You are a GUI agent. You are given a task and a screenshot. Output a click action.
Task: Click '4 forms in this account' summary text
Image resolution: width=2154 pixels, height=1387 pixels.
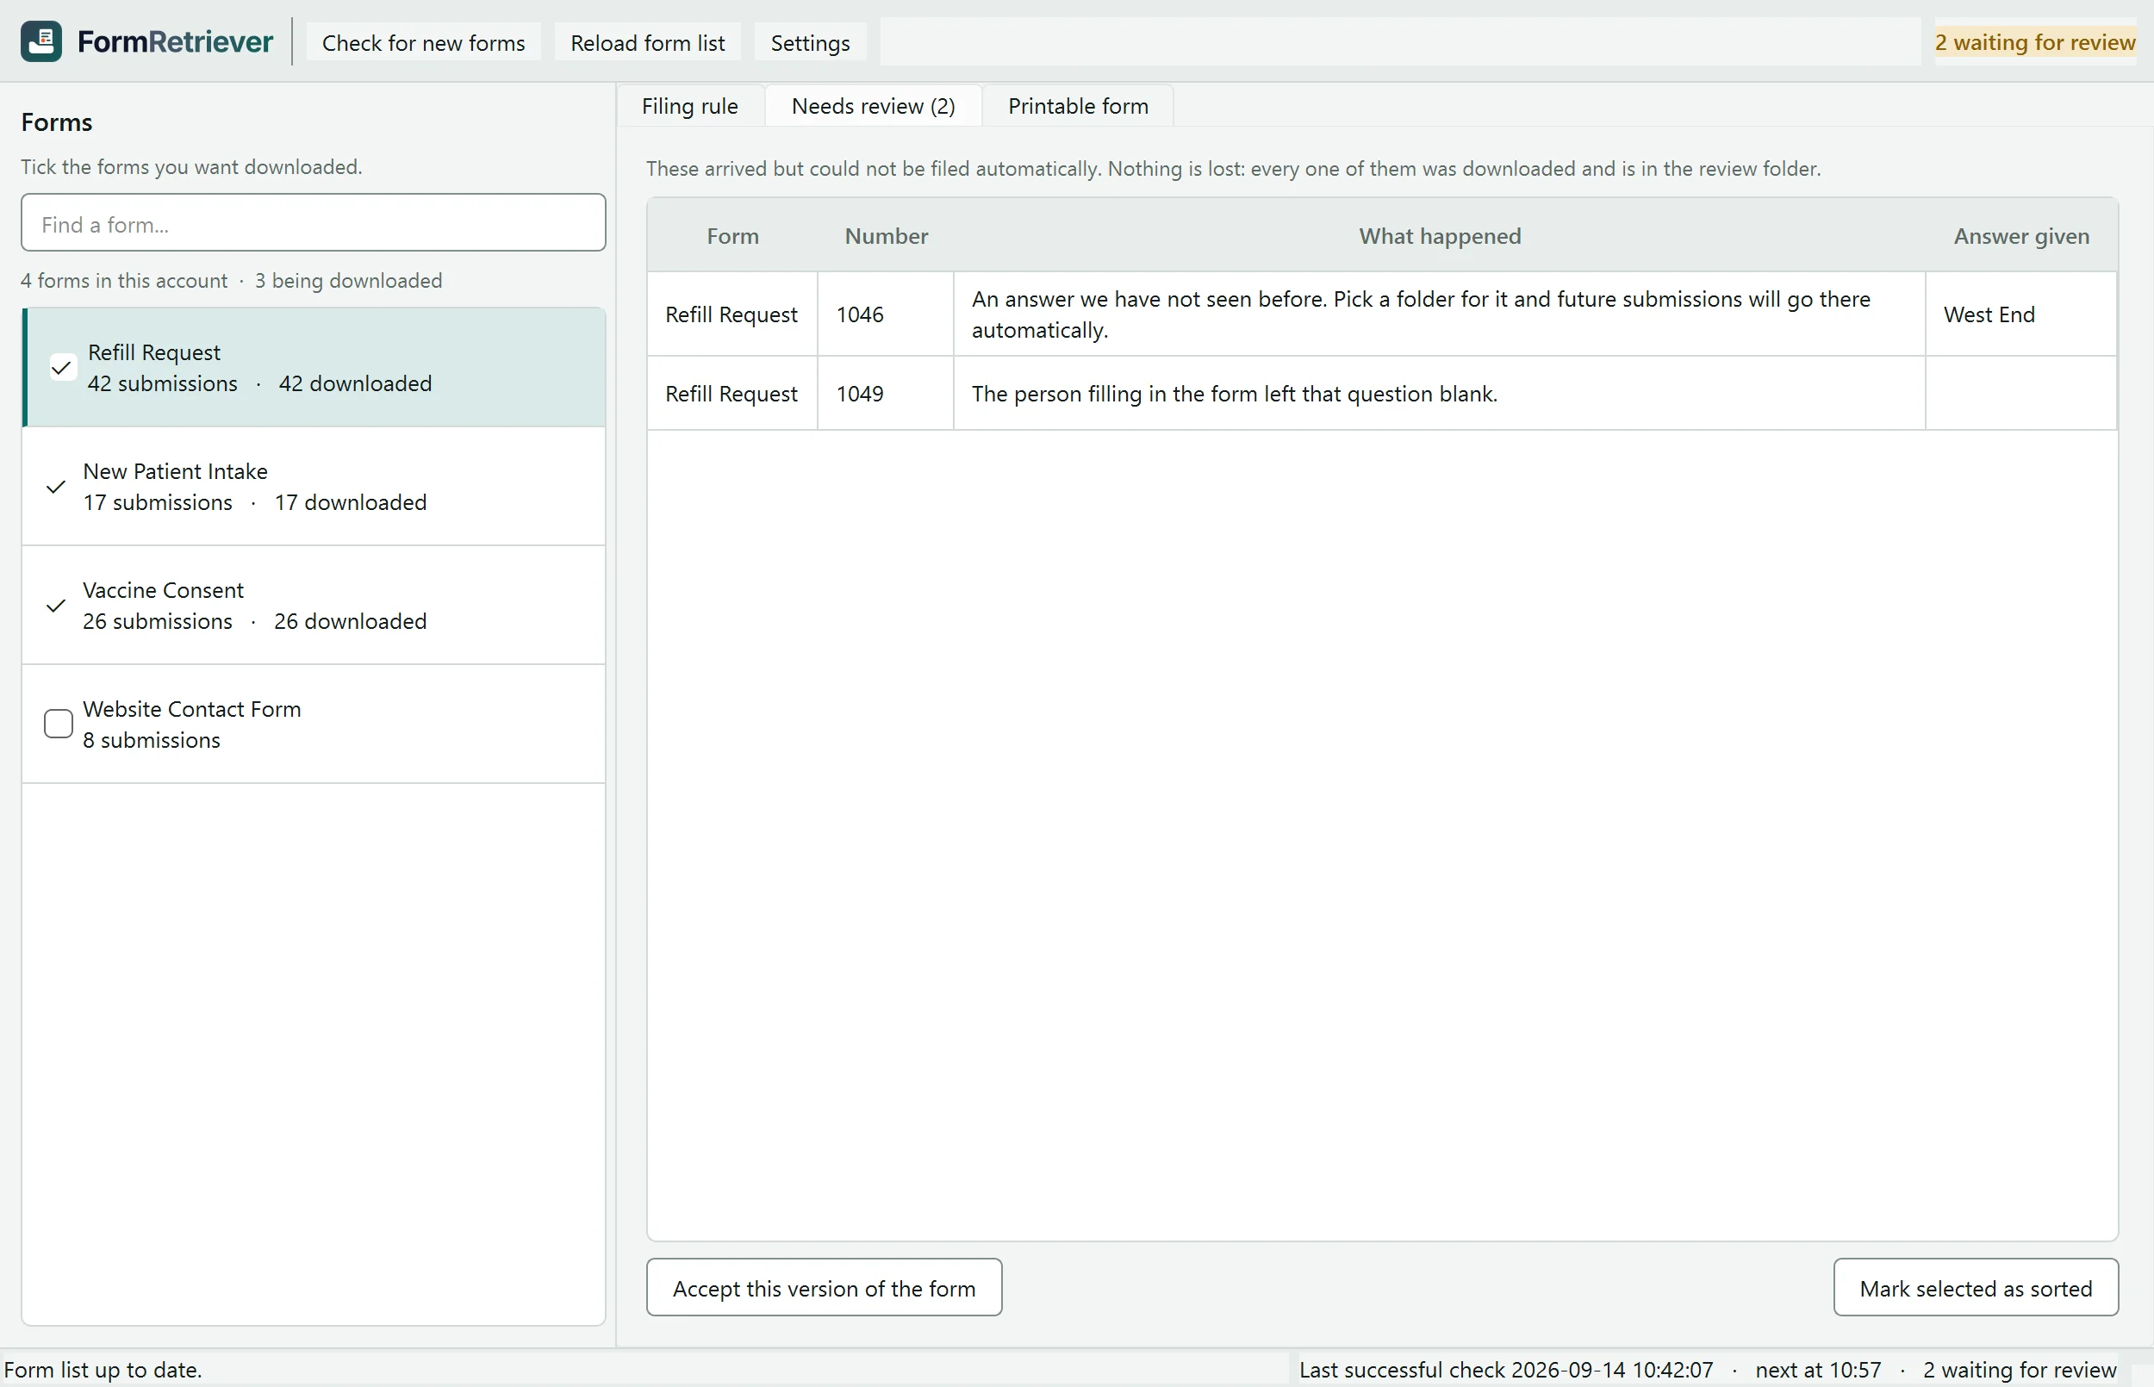pos(124,281)
